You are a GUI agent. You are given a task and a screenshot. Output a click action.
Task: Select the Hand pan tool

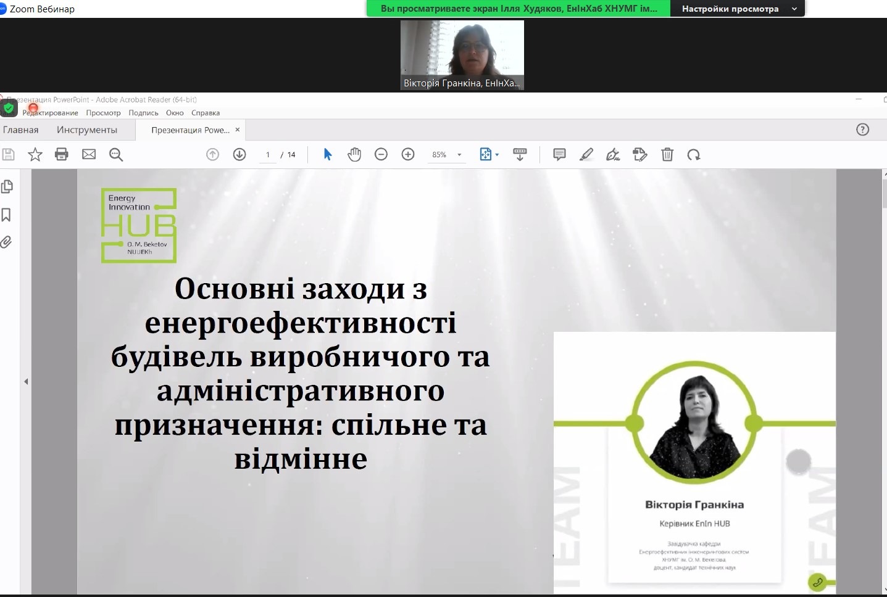pos(354,154)
